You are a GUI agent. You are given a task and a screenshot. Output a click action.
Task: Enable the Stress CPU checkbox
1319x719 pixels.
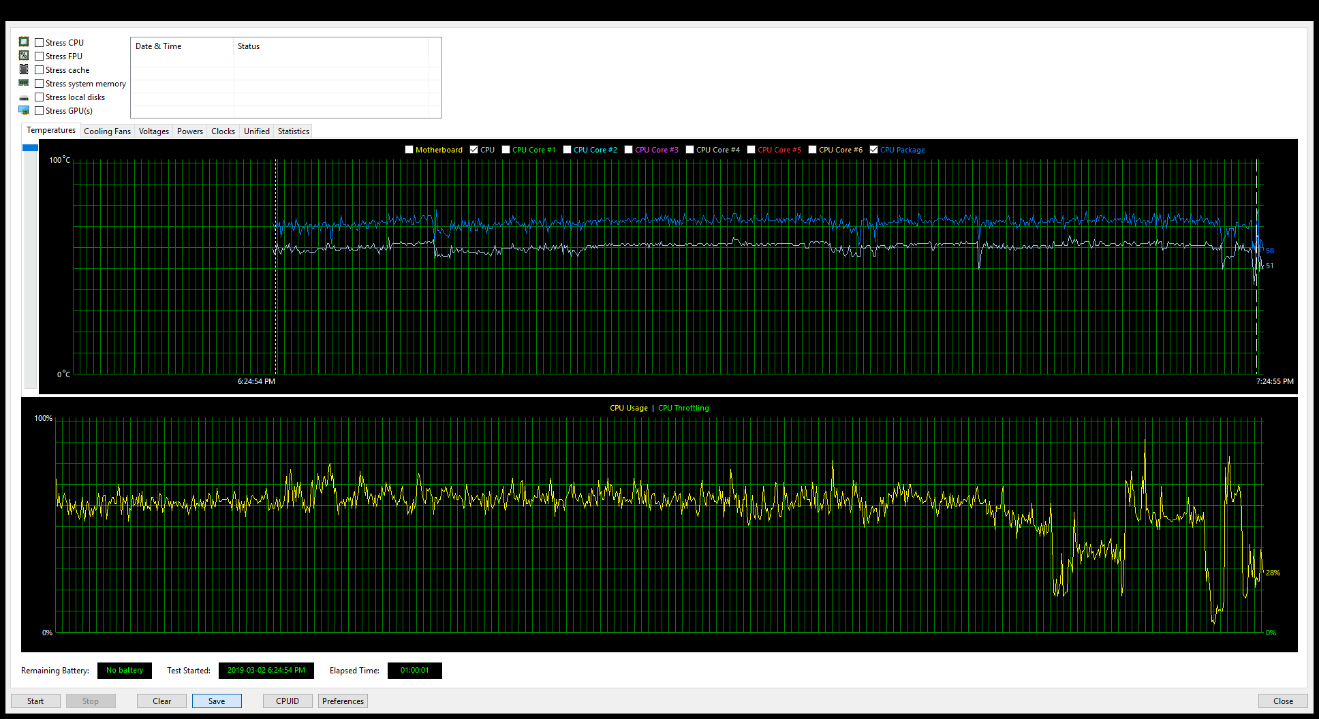[x=40, y=43]
